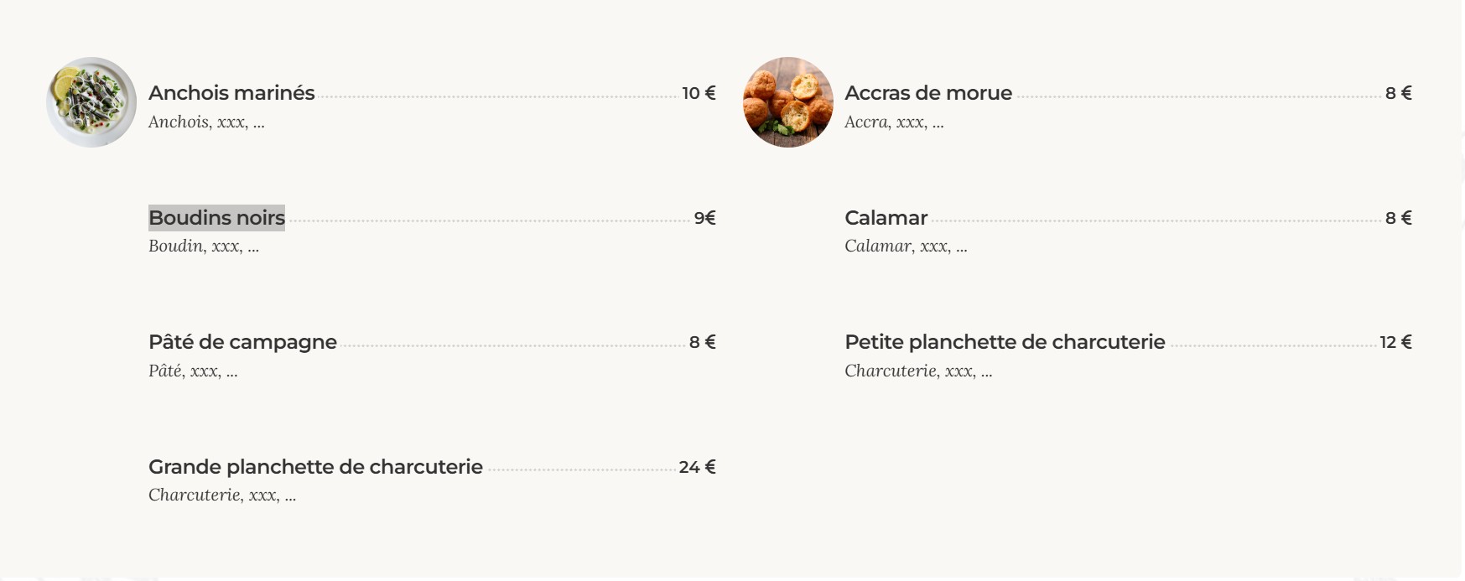Click the Anchois marinés dish photo
The image size is (1465, 581).
(91, 102)
